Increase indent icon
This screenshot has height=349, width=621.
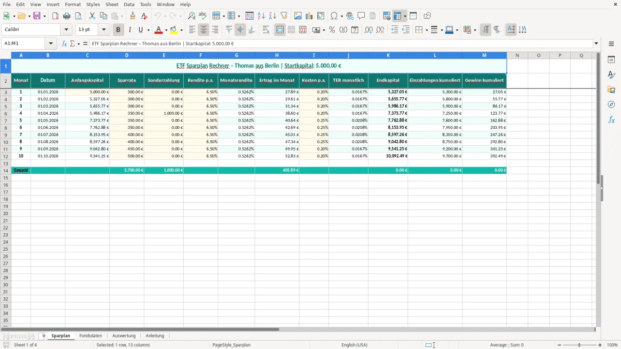point(394,30)
